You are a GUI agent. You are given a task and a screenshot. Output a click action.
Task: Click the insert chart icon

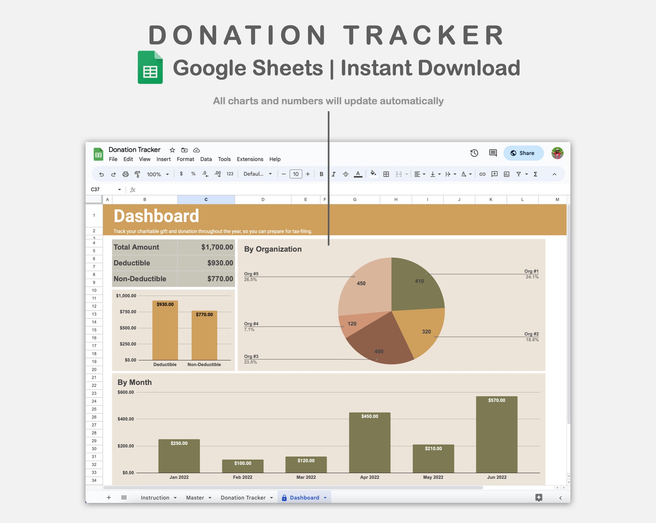(x=506, y=174)
